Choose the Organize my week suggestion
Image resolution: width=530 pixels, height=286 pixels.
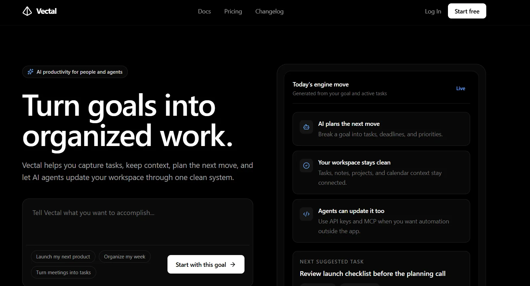click(x=125, y=257)
